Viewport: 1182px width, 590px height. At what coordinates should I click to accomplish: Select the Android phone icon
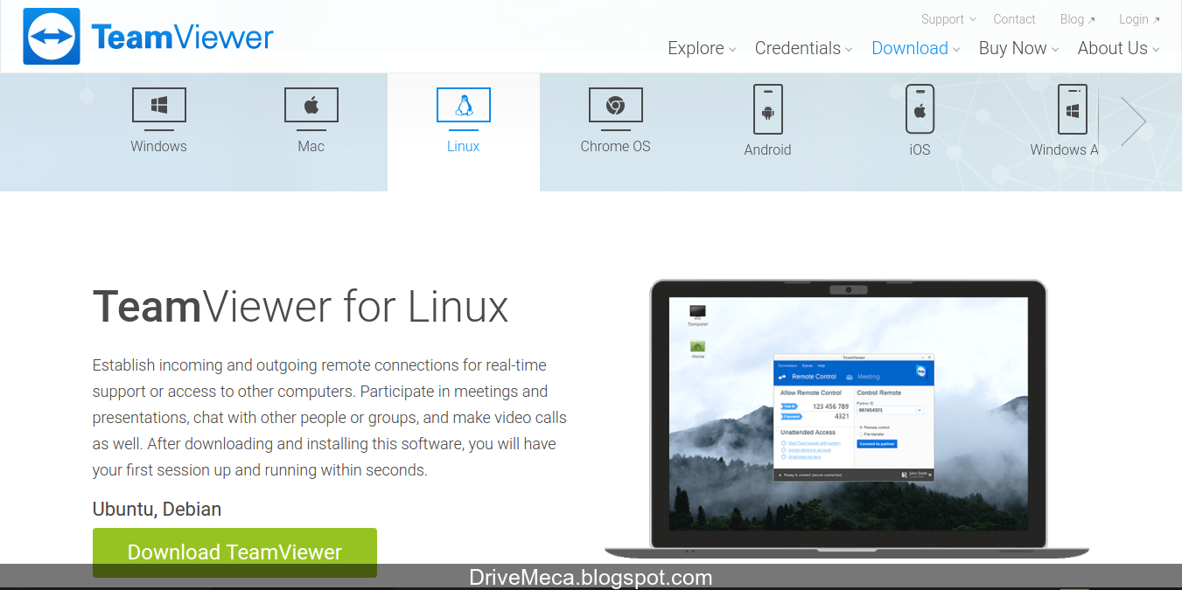[768, 109]
